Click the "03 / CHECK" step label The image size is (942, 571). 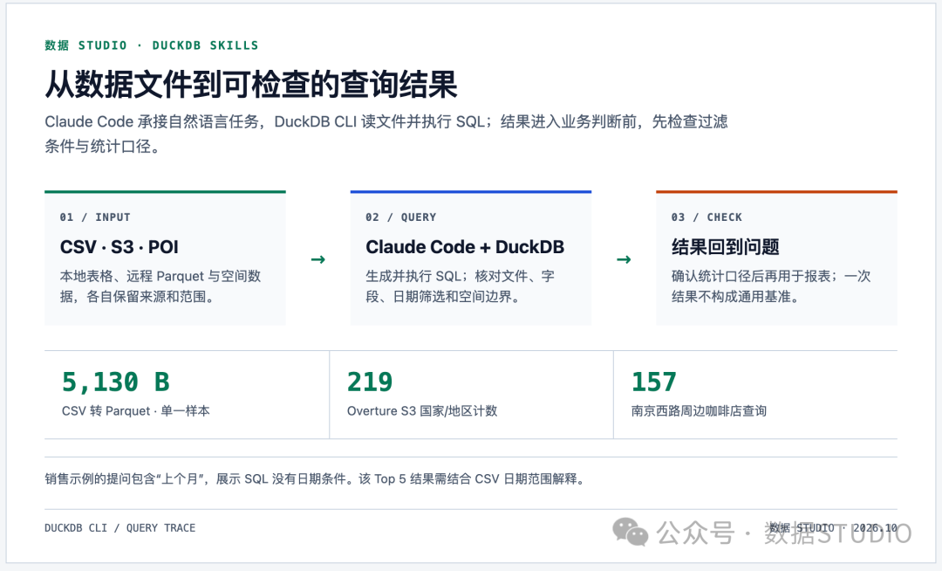pyautogui.click(x=706, y=217)
